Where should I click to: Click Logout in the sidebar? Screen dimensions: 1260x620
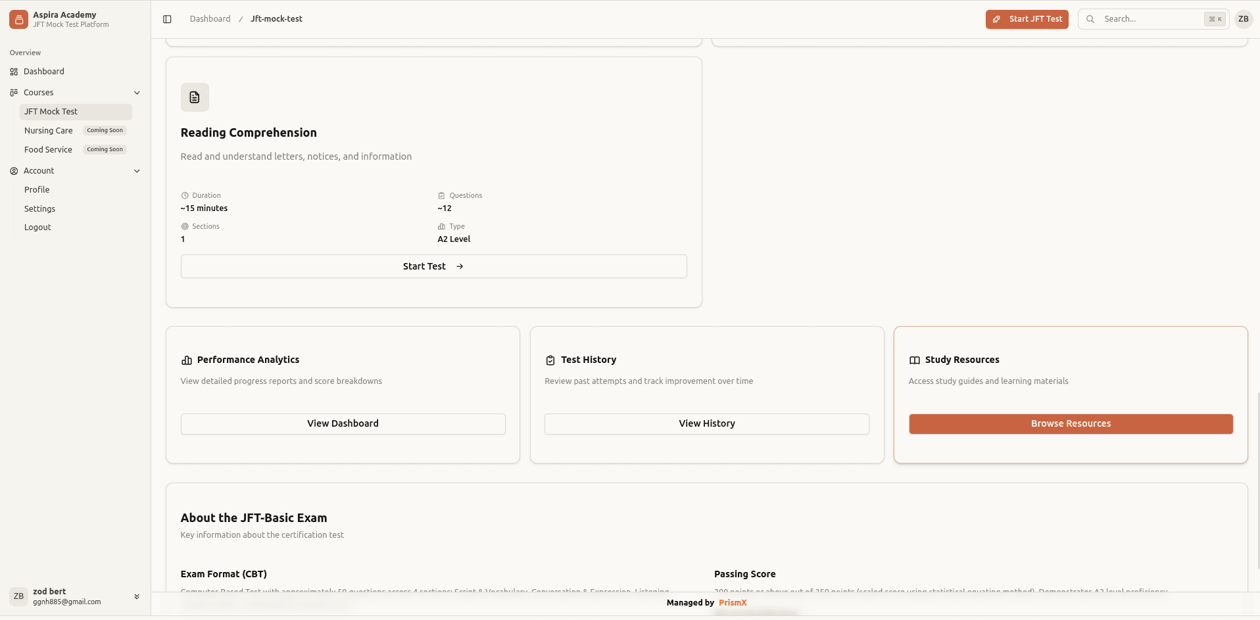coord(76,227)
